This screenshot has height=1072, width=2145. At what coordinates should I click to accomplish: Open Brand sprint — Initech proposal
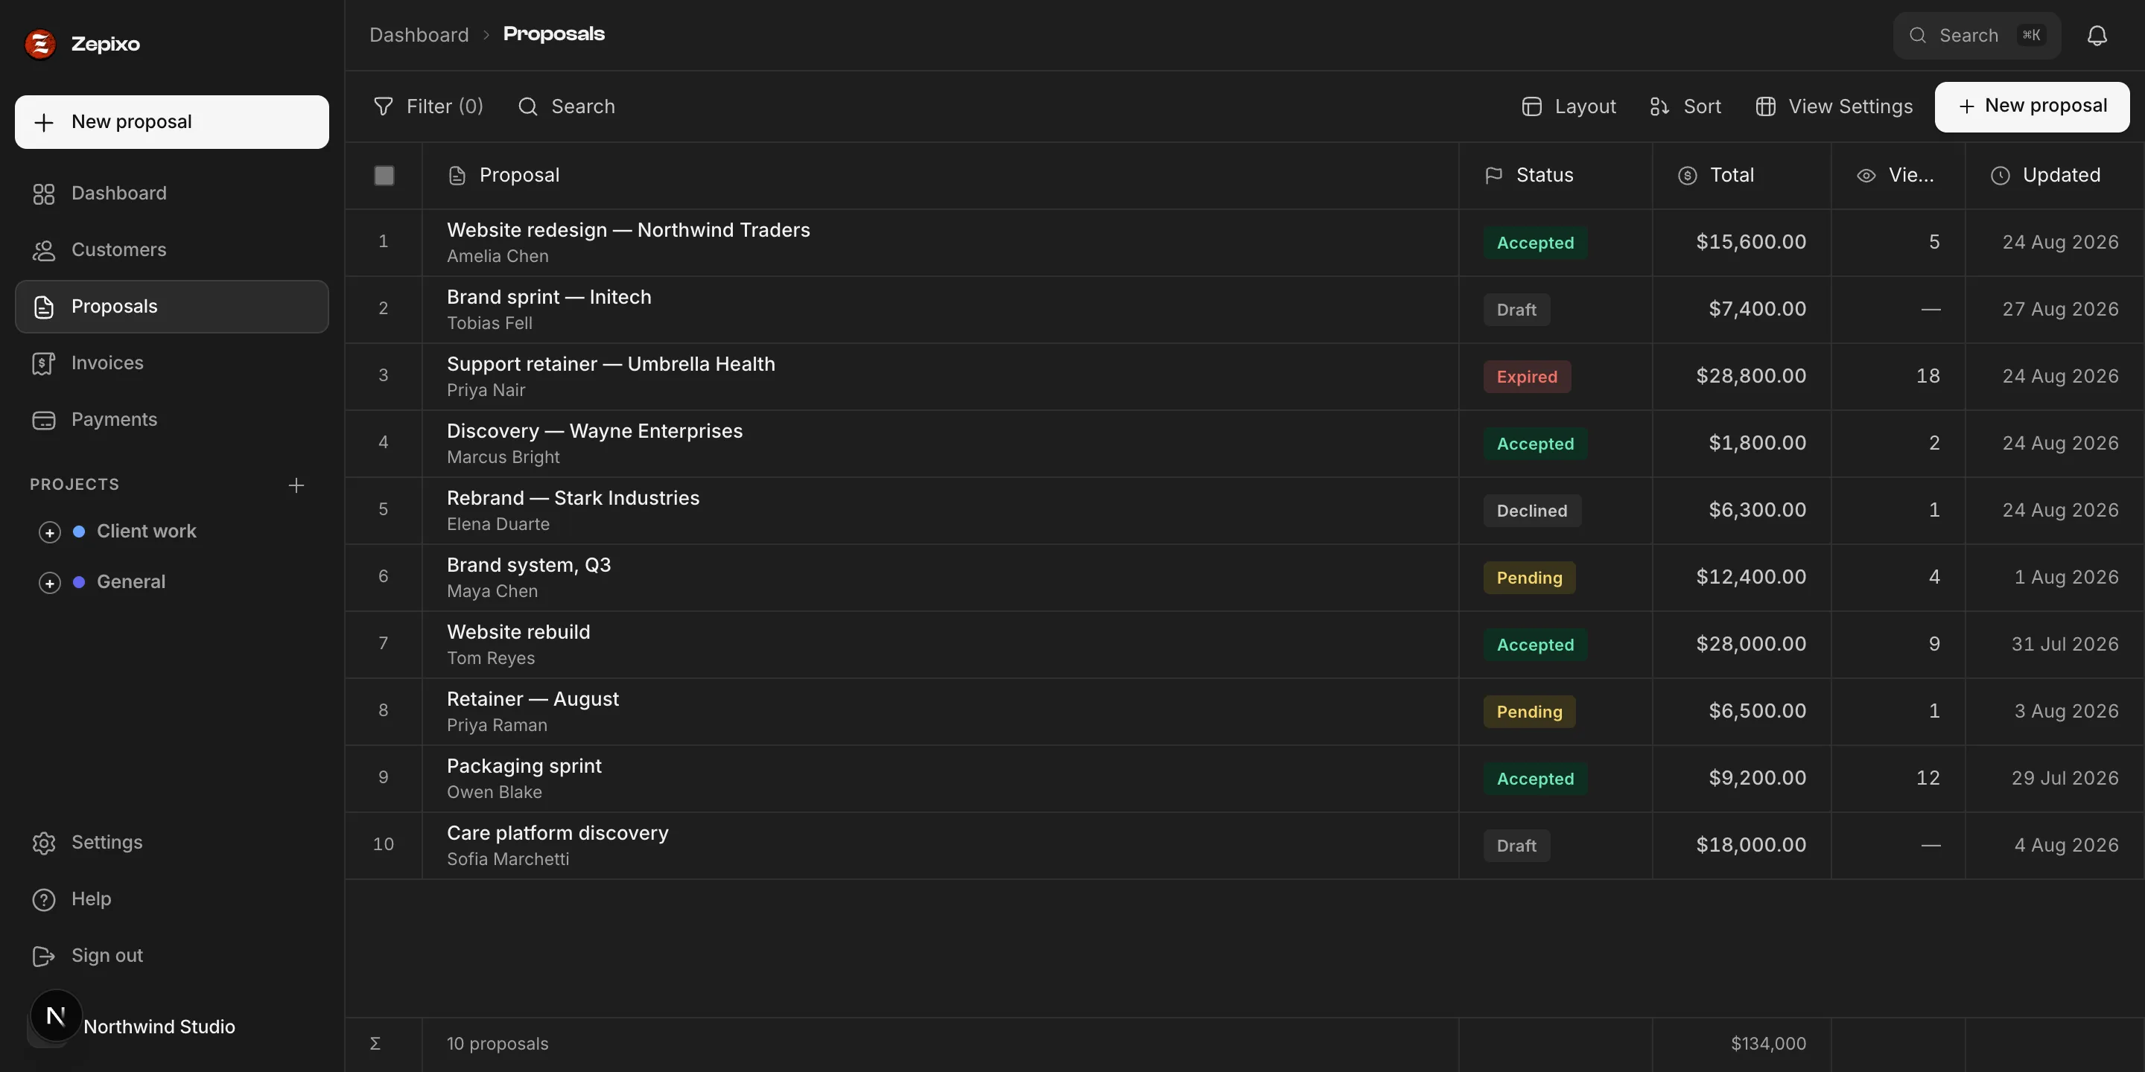point(549,297)
